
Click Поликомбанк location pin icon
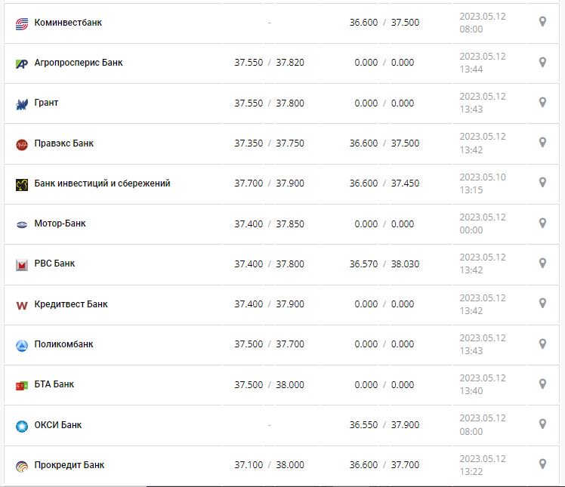pyautogui.click(x=542, y=344)
